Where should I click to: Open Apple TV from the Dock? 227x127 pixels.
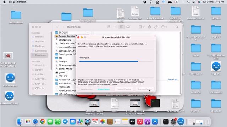(x=132, y=122)
